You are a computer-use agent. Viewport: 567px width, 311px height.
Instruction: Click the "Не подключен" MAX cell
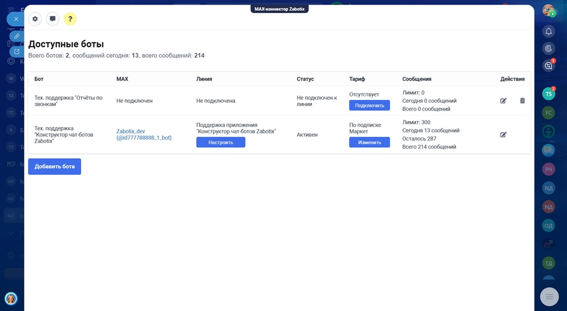point(134,100)
